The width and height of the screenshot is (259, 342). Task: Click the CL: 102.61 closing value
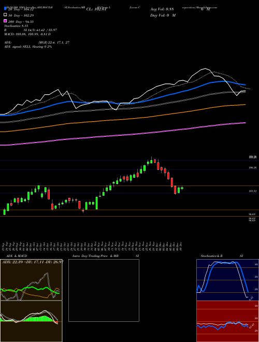96,9
